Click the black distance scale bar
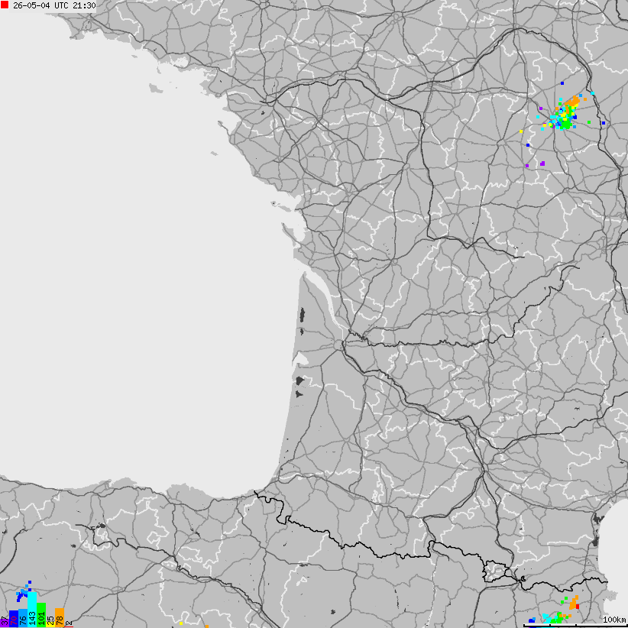This screenshot has width=628, height=628. (x=575, y=626)
